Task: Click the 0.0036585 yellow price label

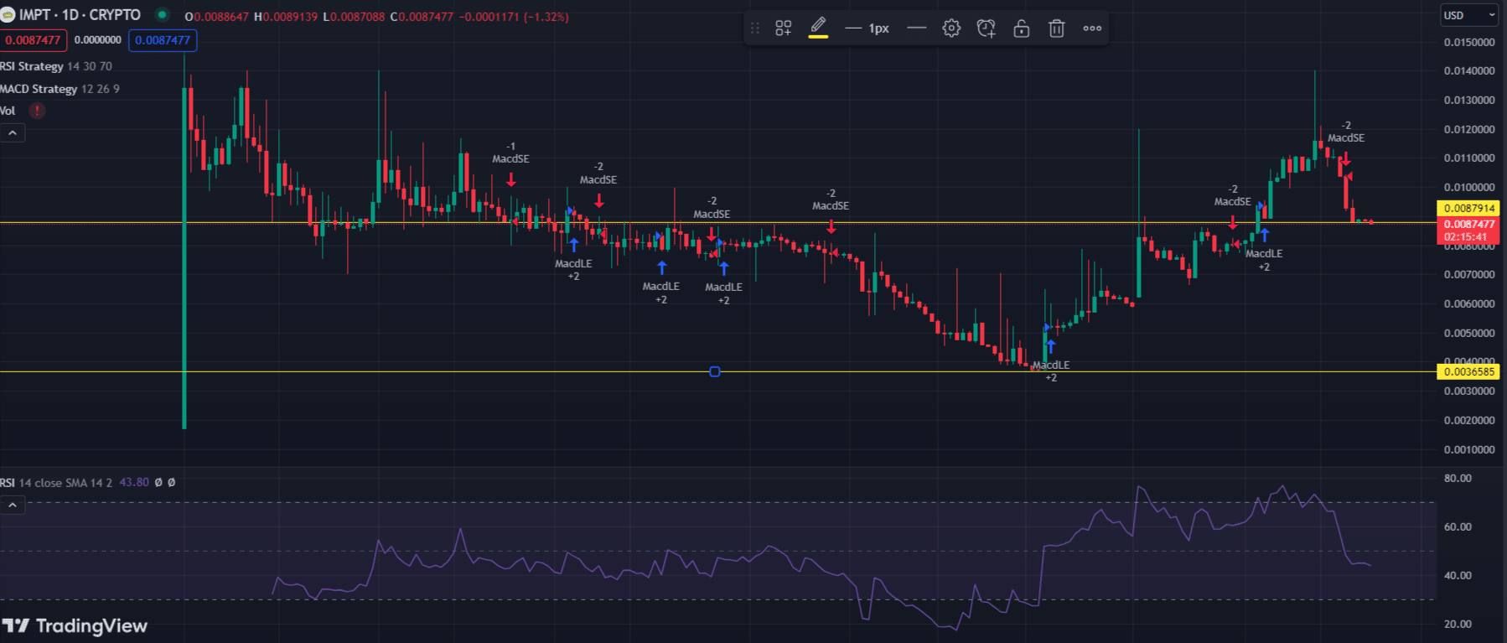Action: 1469,371
